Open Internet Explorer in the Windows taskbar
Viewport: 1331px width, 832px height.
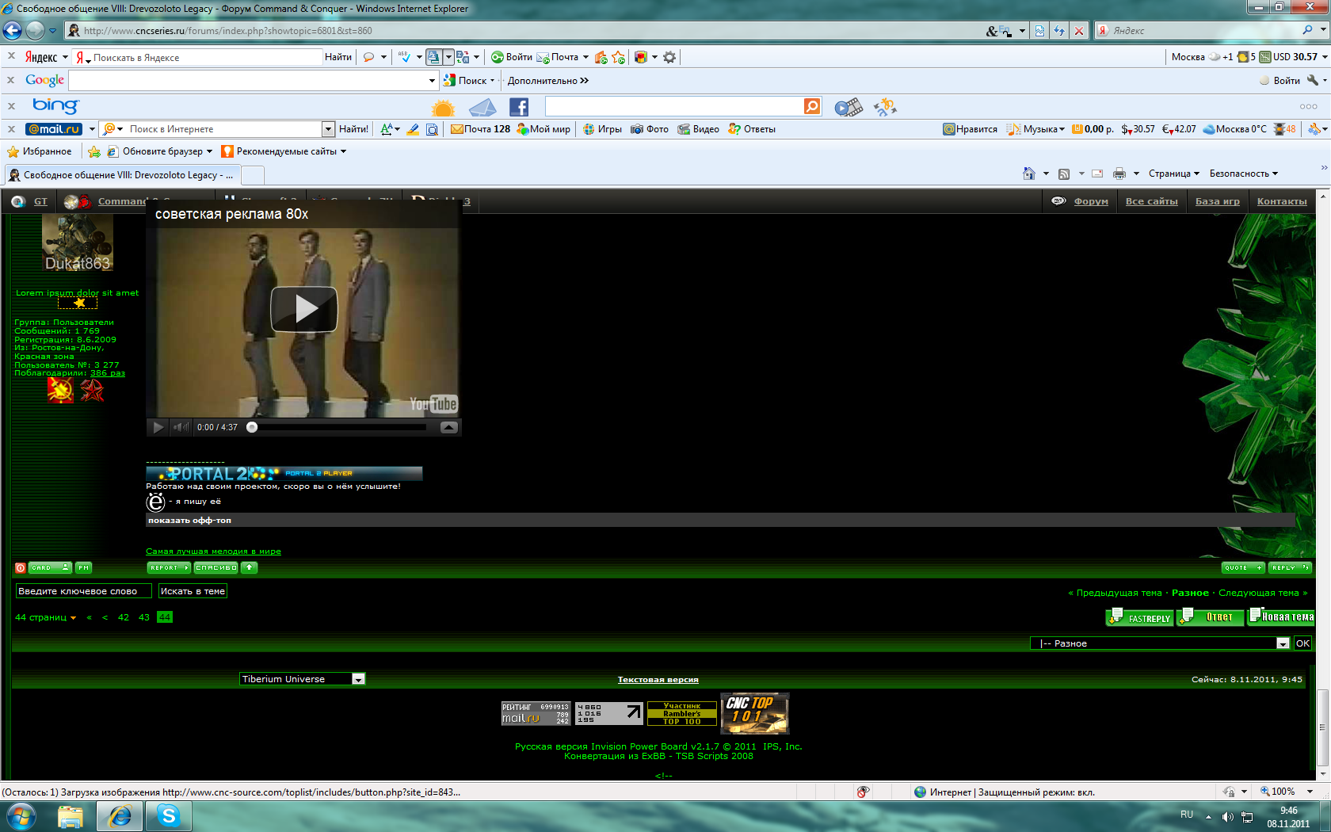tap(120, 816)
